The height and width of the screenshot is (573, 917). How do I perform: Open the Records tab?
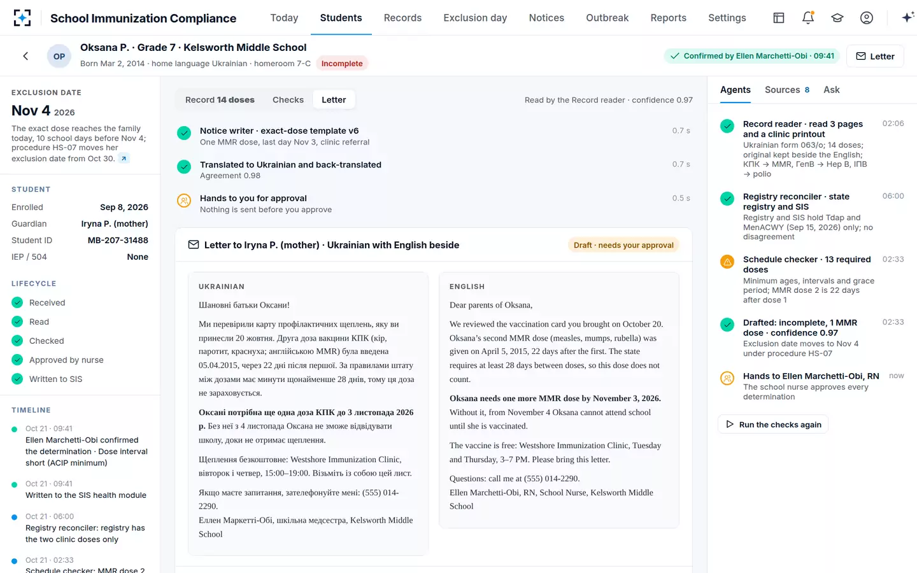(402, 18)
